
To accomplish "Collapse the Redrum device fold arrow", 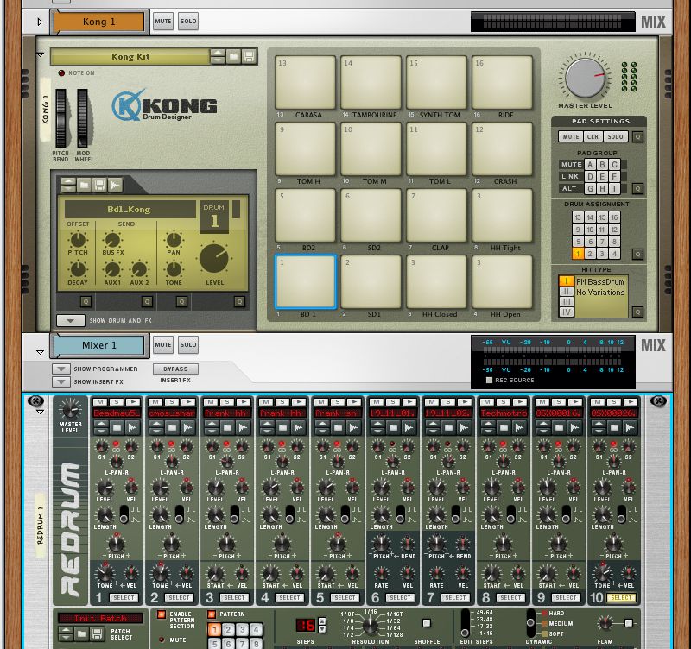I will [40, 413].
